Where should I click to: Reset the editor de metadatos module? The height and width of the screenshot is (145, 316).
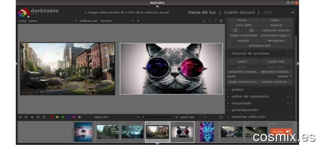pos(288,96)
